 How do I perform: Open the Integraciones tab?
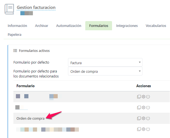tap(127, 26)
